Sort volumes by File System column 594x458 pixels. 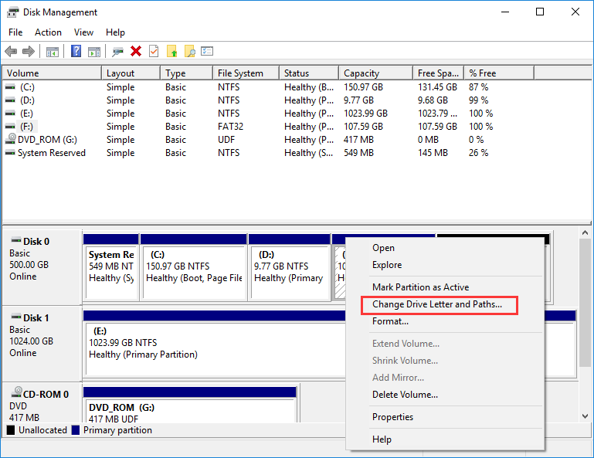click(x=240, y=73)
